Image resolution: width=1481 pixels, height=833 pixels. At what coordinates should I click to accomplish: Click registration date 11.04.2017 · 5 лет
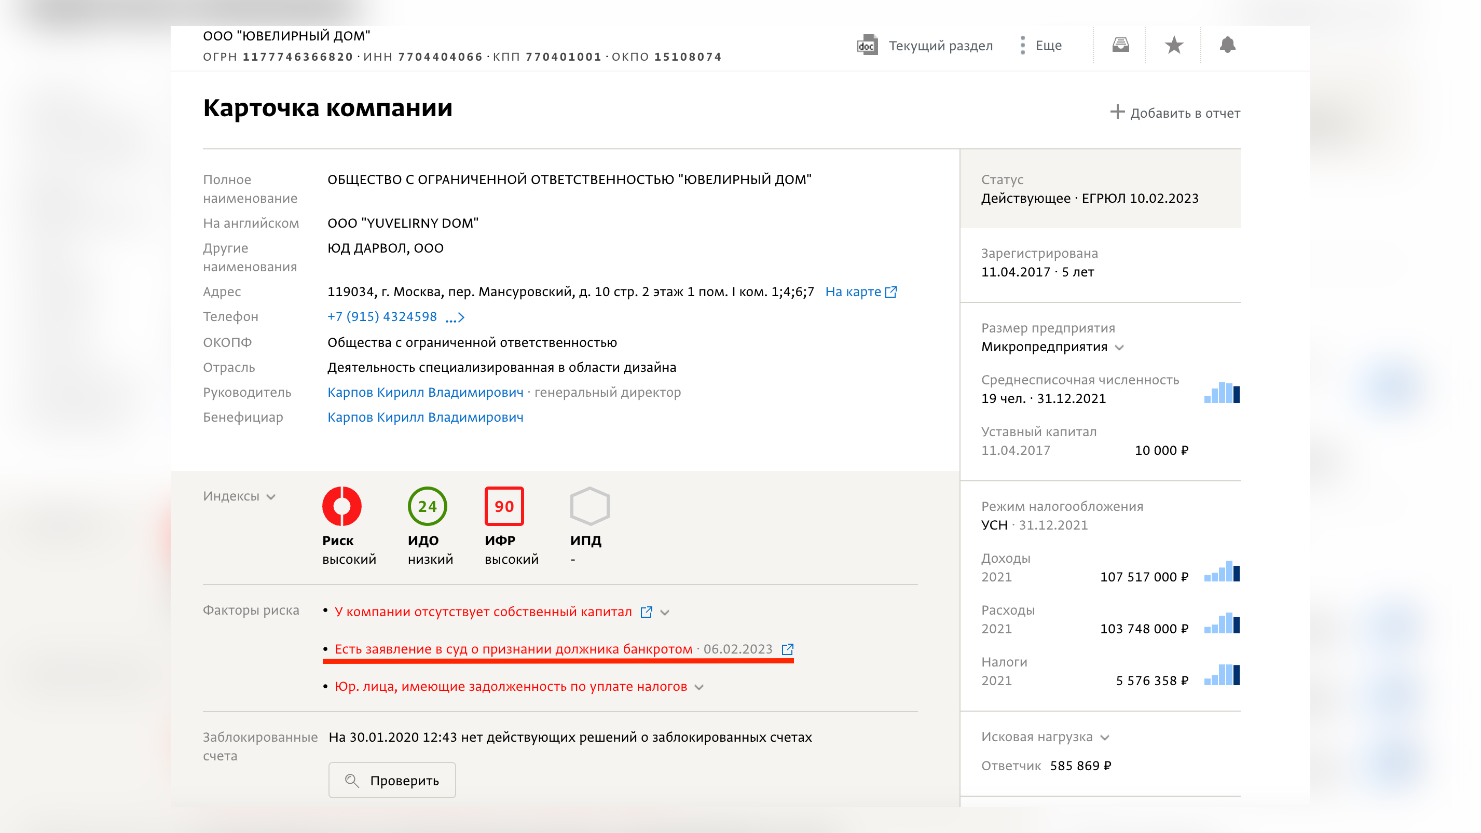click(x=1037, y=272)
